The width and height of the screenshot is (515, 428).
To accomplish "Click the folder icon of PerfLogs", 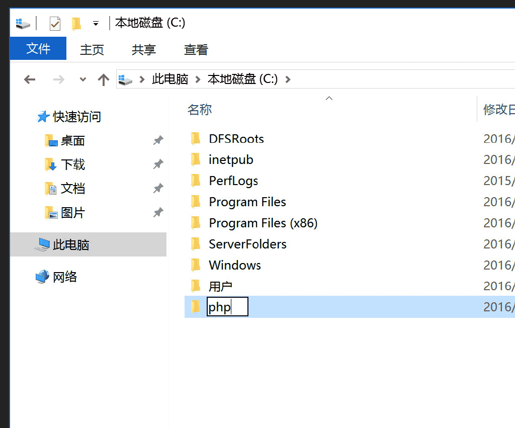I will pyautogui.click(x=196, y=181).
